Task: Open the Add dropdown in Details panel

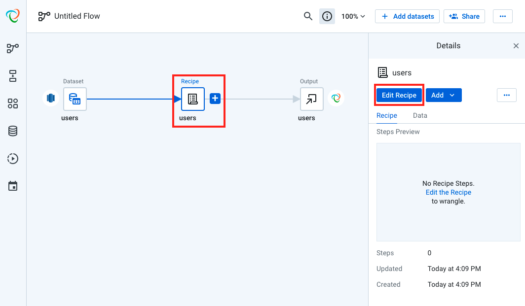Action: click(x=444, y=95)
